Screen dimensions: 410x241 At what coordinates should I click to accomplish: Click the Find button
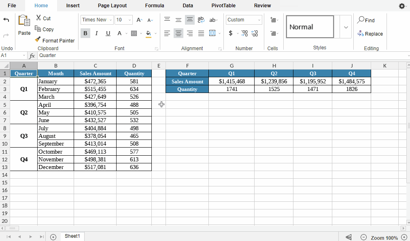(366, 20)
